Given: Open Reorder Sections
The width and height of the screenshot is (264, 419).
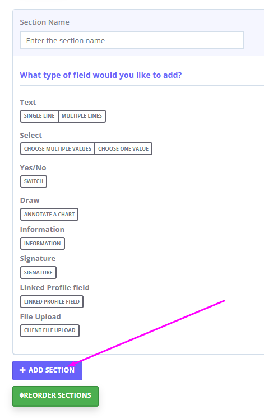Looking at the screenshot, I should coord(55,396).
